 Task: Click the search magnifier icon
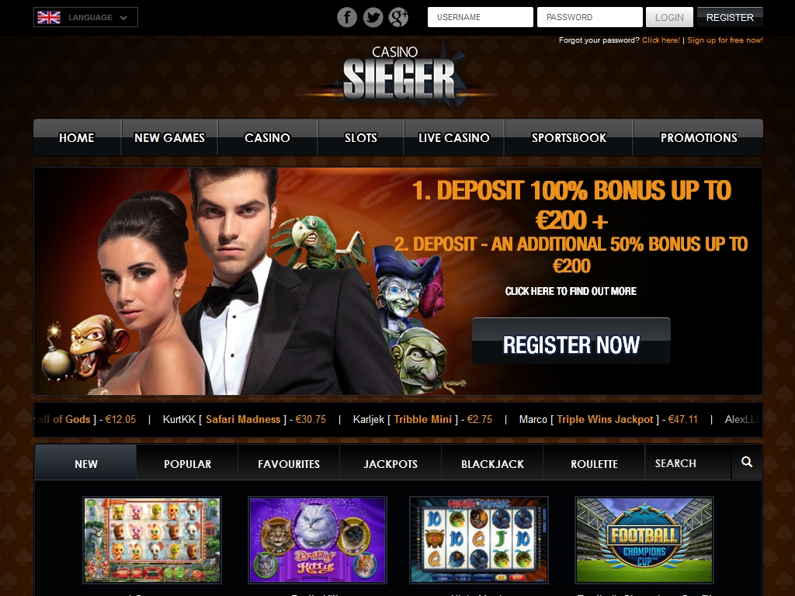[x=746, y=463]
